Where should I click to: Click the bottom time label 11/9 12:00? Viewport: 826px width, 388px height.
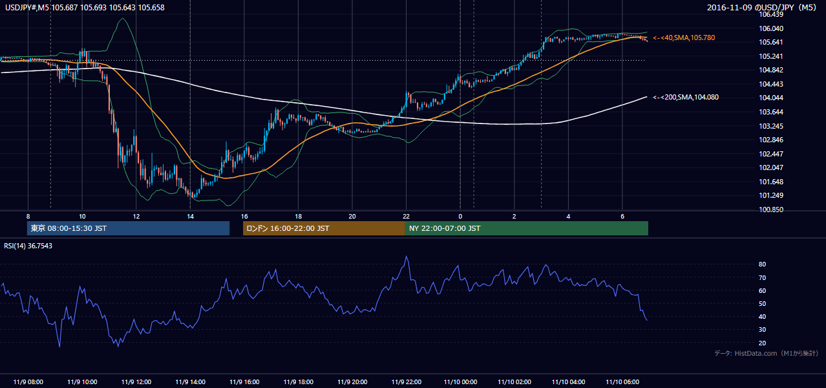pyautogui.click(x=136, y=382)
